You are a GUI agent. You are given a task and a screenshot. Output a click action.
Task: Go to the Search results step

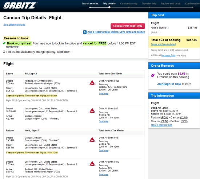(90, 4)
